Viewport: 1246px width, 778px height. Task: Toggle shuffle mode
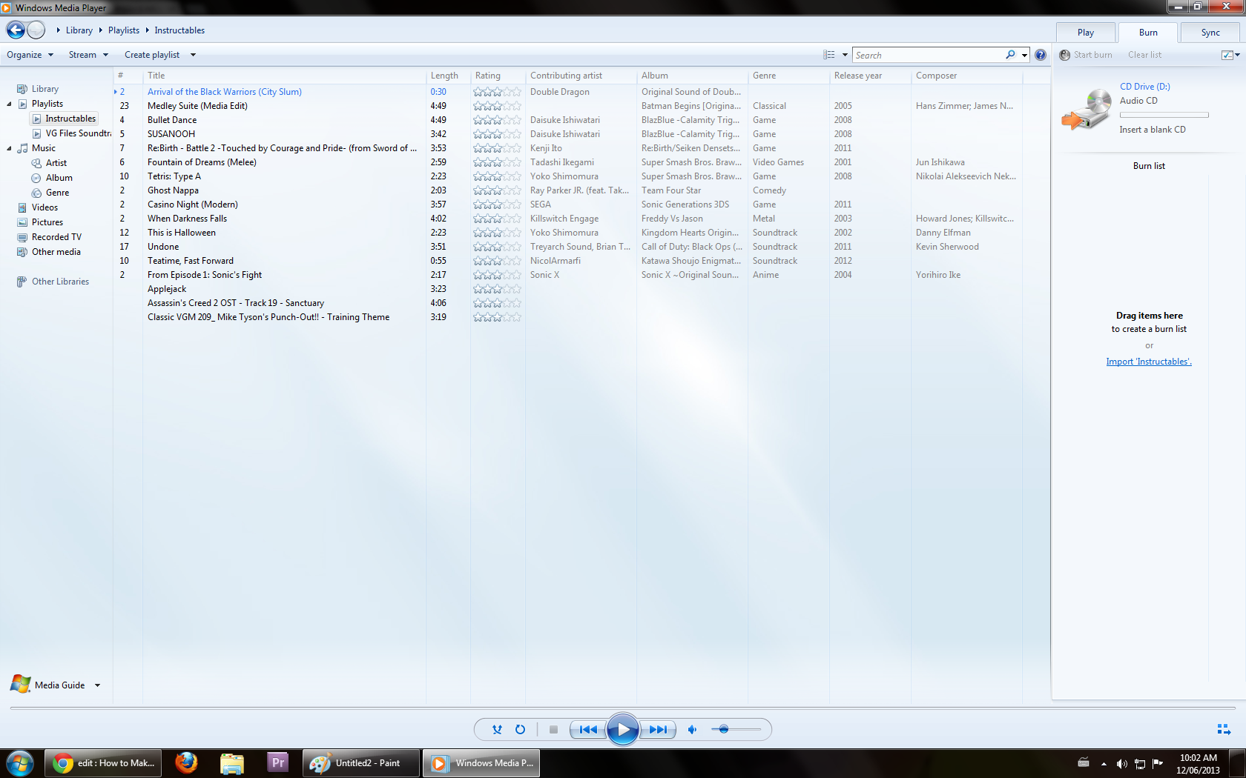[497, 730]
